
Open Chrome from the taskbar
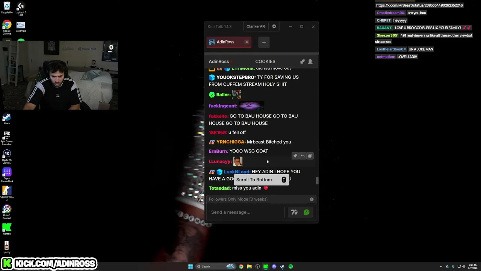(241, 266)
